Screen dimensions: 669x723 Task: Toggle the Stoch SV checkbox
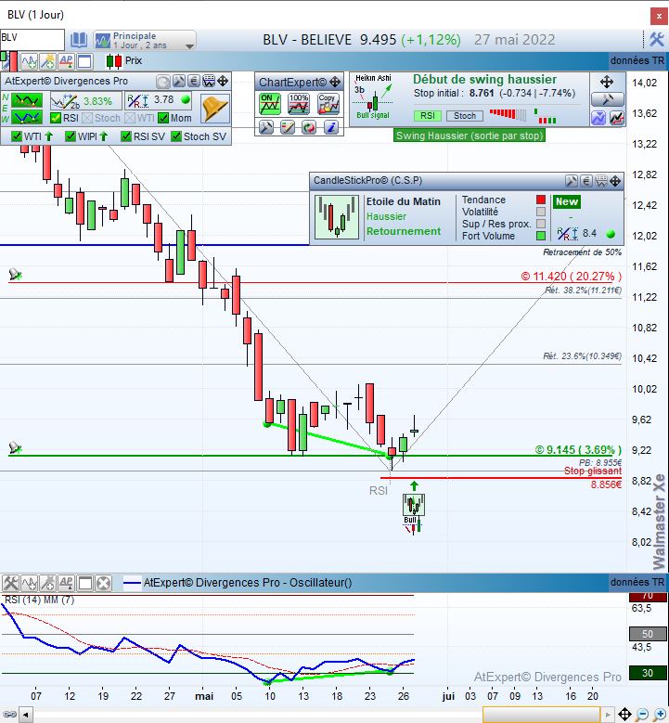click(176, 136)
